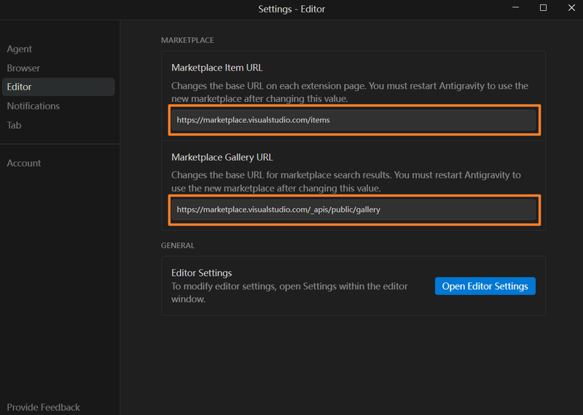Click into the Marketplace Item URL field
This screenshot has height=415, width=583.
point(353,120)
